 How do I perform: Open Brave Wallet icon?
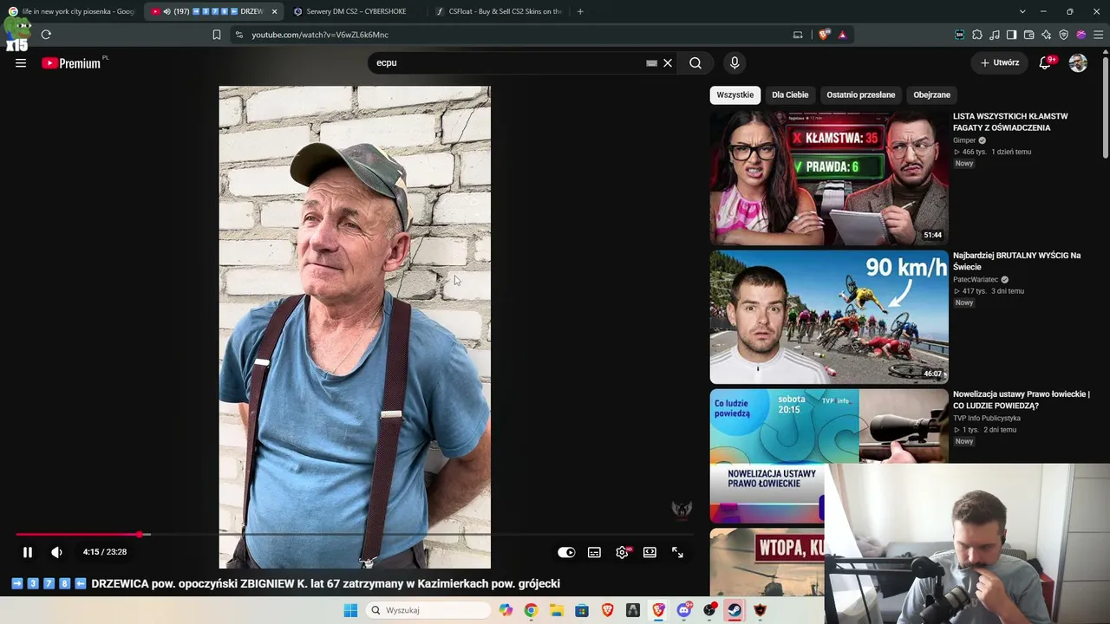point(1029,35)
